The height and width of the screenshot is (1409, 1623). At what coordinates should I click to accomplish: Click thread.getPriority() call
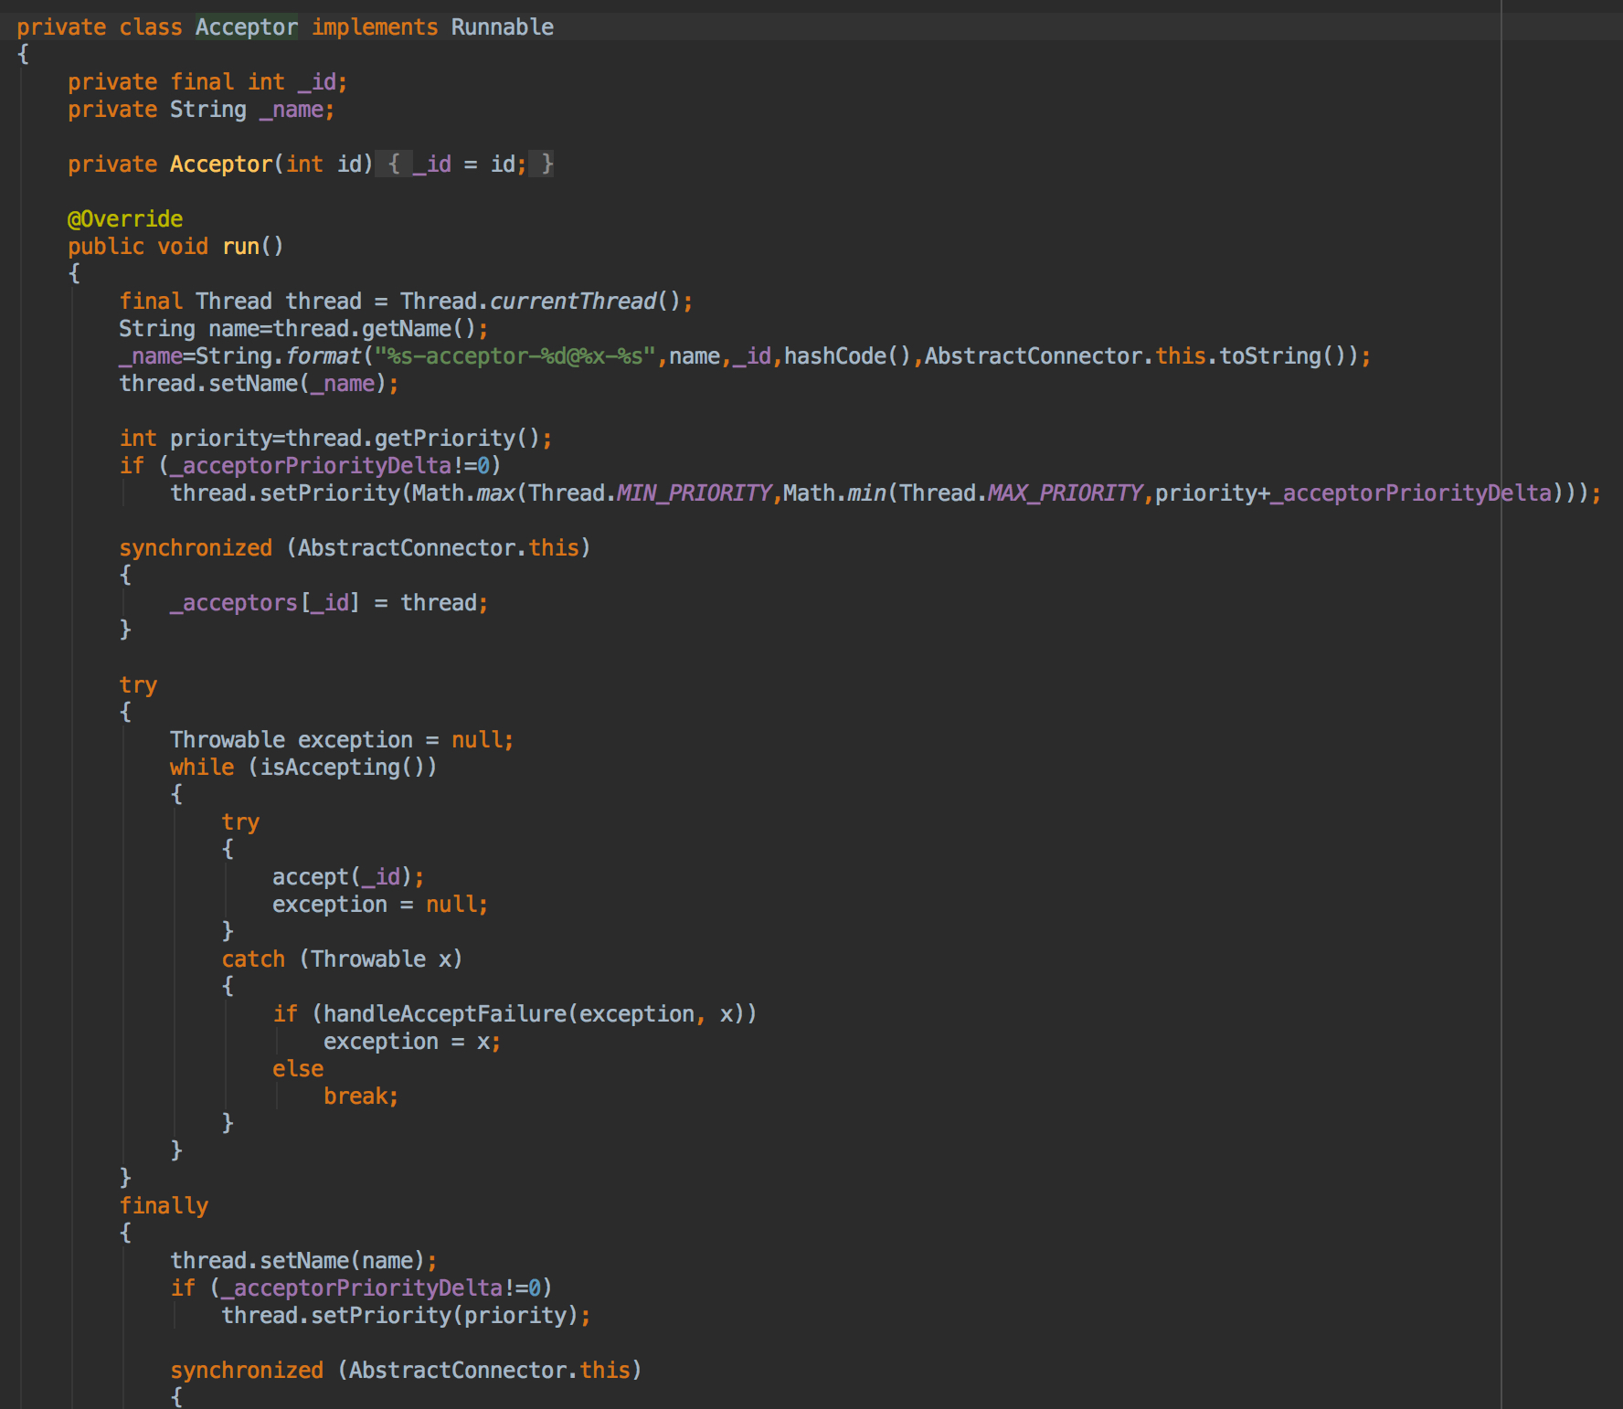[x=414, y=439]
